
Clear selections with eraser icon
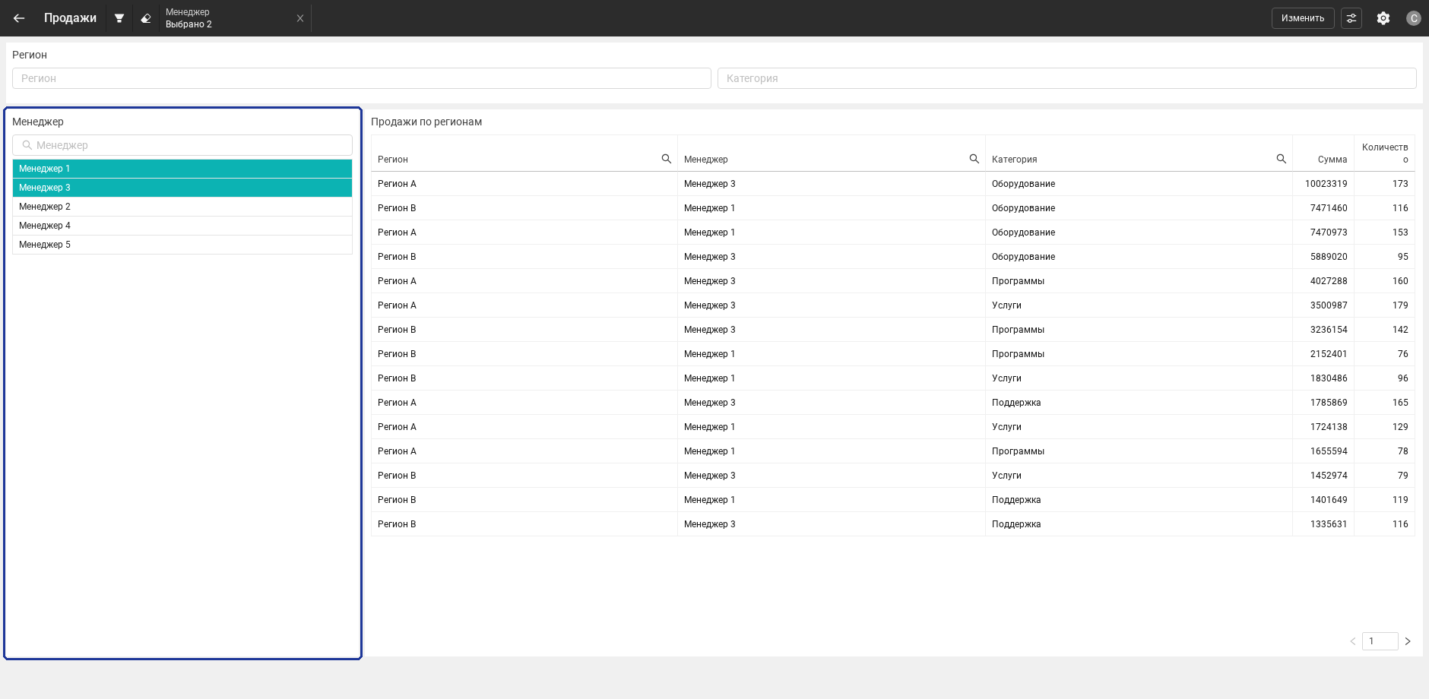(x=146, y=18)
